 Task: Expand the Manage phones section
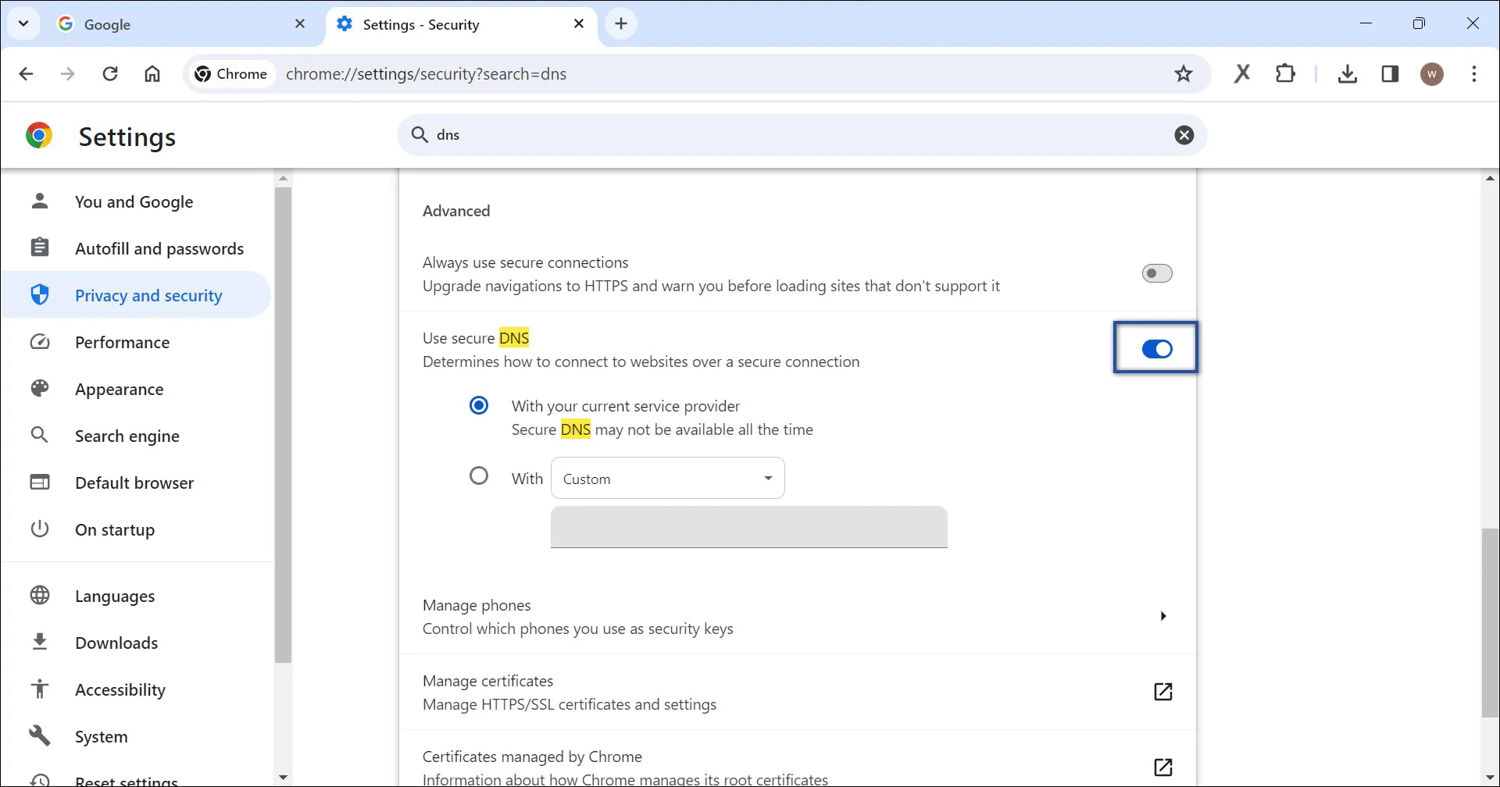(x=1163, y=616)
